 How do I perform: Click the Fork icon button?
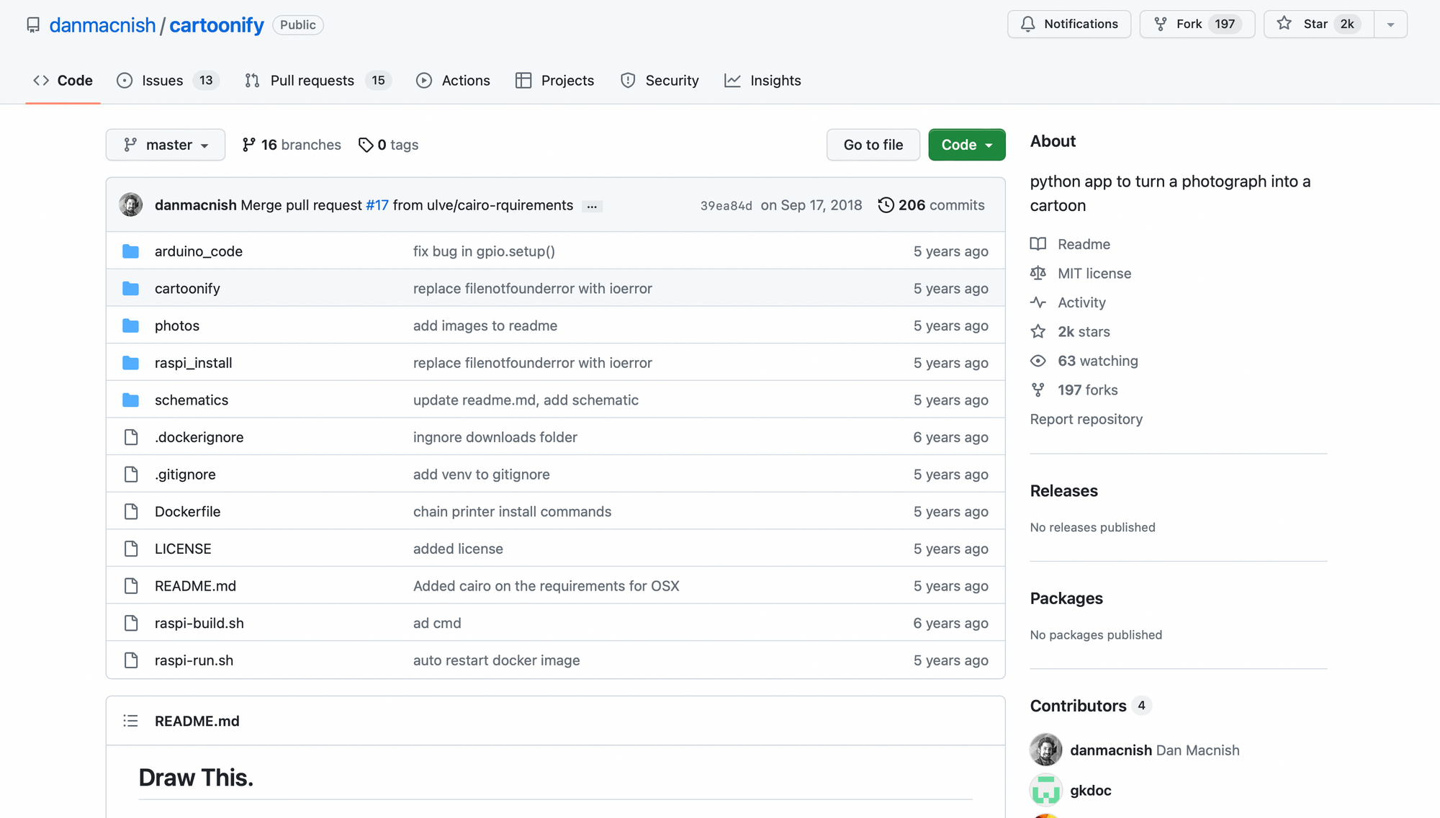coord(1161,24)
